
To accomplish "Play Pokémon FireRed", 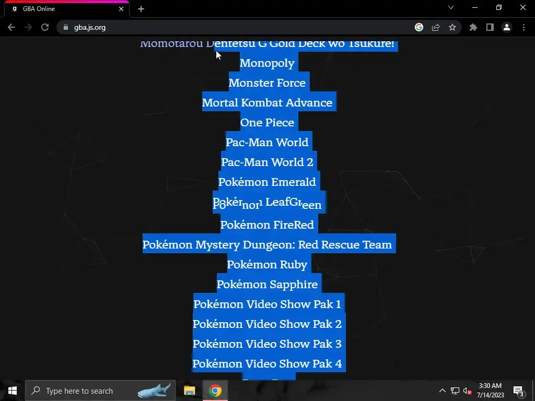I will click(267, 225).
